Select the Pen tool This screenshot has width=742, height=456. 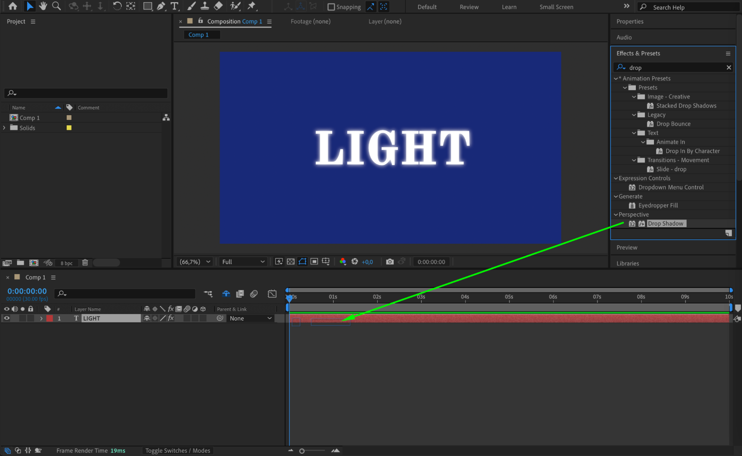[x=161, y=6]
